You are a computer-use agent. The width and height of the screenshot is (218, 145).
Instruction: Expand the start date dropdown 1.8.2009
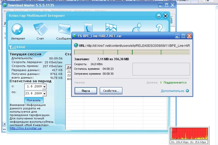[x=44, y=87]
